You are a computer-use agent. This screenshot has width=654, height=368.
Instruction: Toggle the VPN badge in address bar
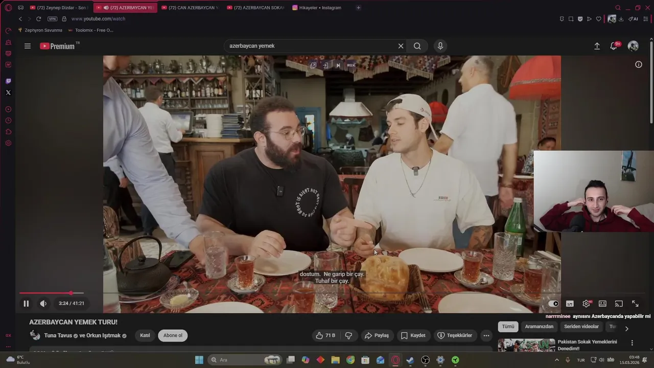53,19
